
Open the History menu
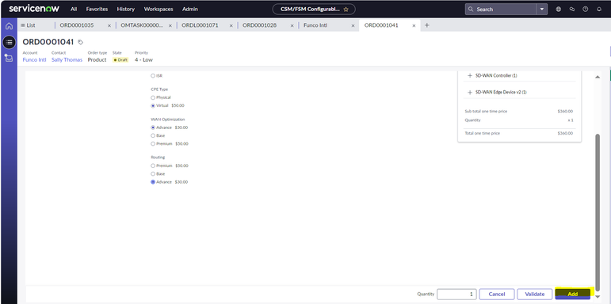pyautogui.click(x=125, y=9)
